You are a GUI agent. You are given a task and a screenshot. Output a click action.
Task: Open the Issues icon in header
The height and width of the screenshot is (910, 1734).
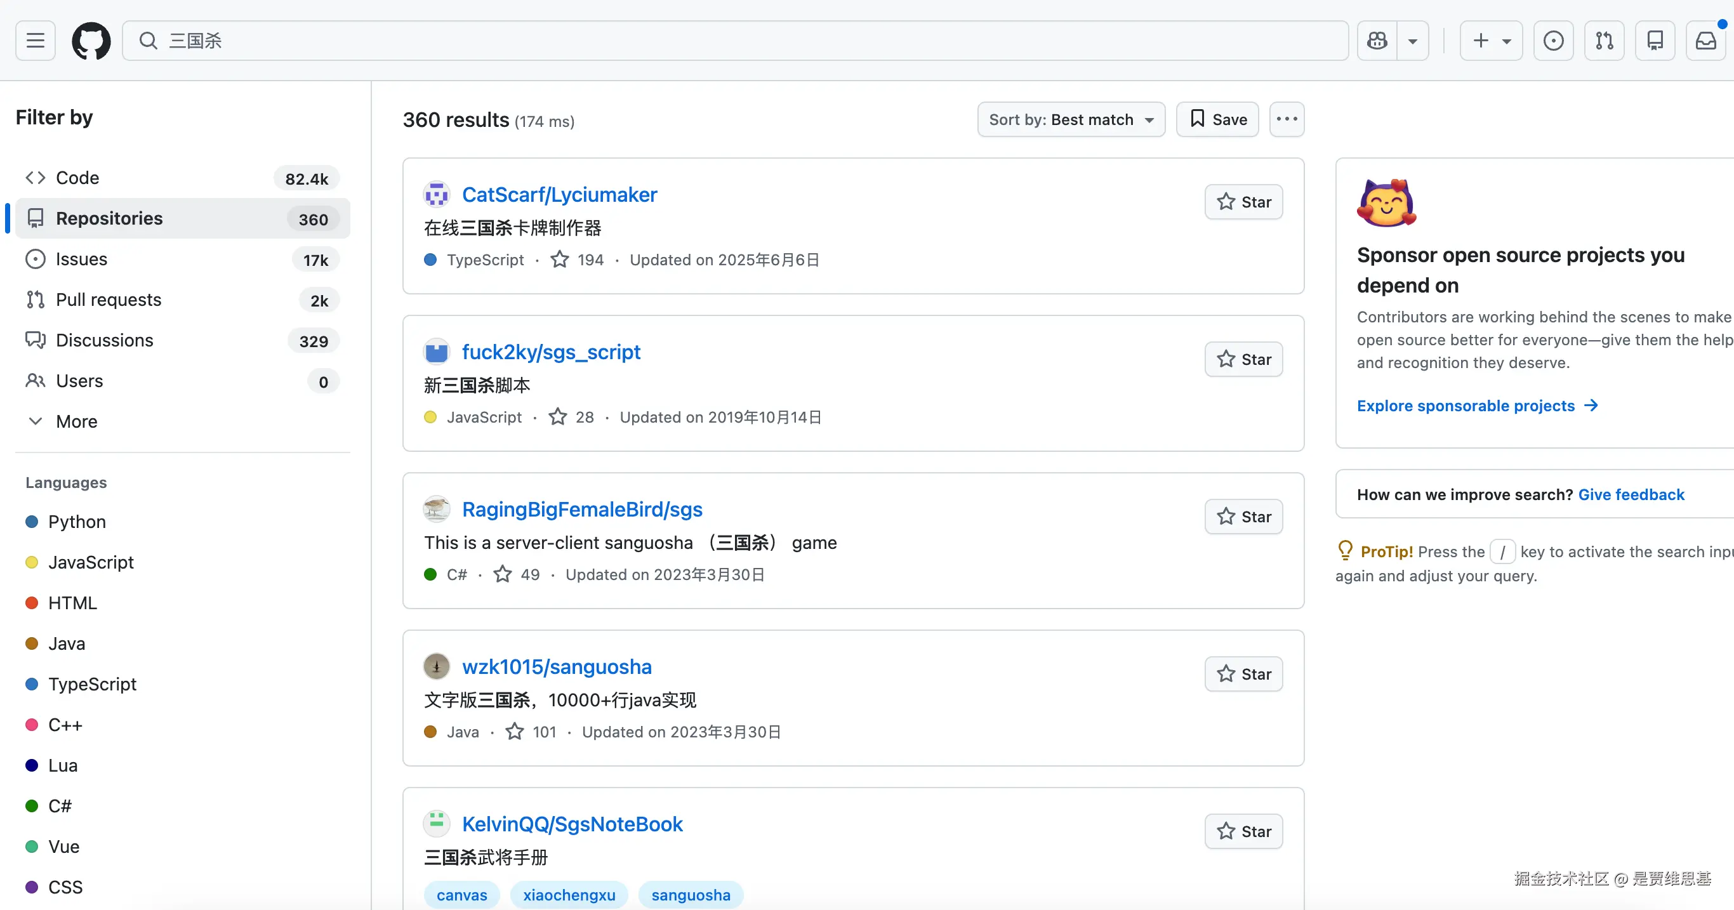1554,41
